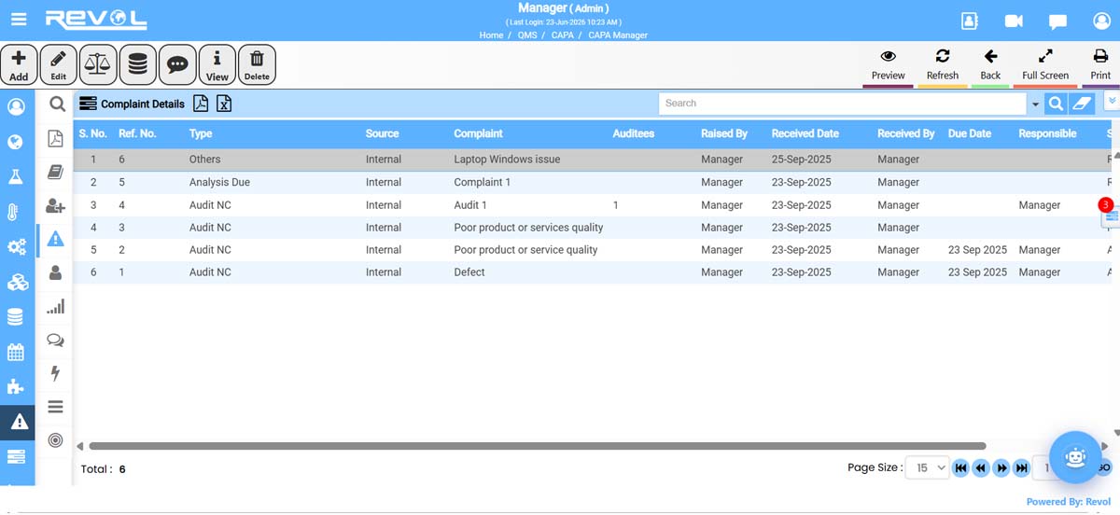Click the Search input field
Image resolution: width=1120 pixels, height=515 pixels.
(x=843, y=103)
